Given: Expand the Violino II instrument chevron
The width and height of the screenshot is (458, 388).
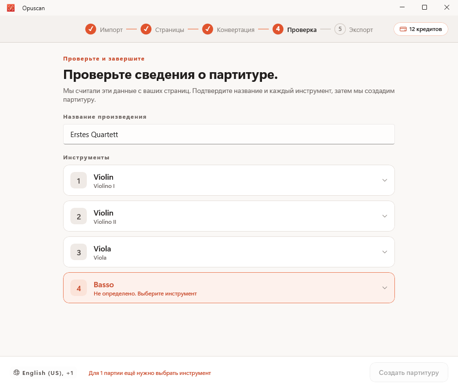Looking at the screenshot, I should 385,216.
